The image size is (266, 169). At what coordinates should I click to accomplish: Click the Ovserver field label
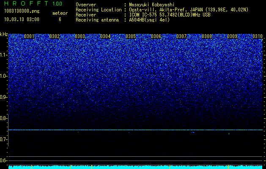pos(86,5)
